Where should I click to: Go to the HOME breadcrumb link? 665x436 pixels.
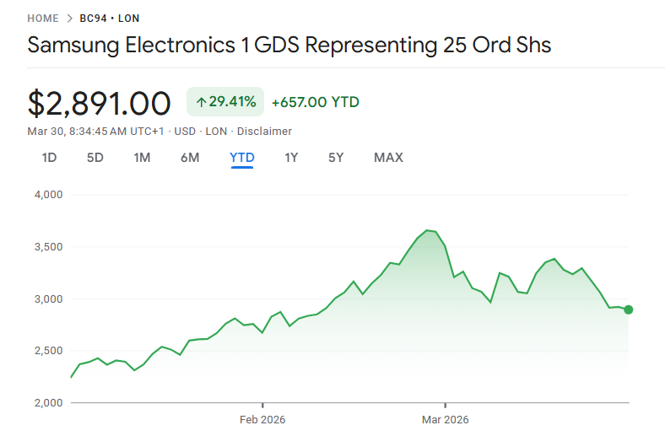[43, 18]
